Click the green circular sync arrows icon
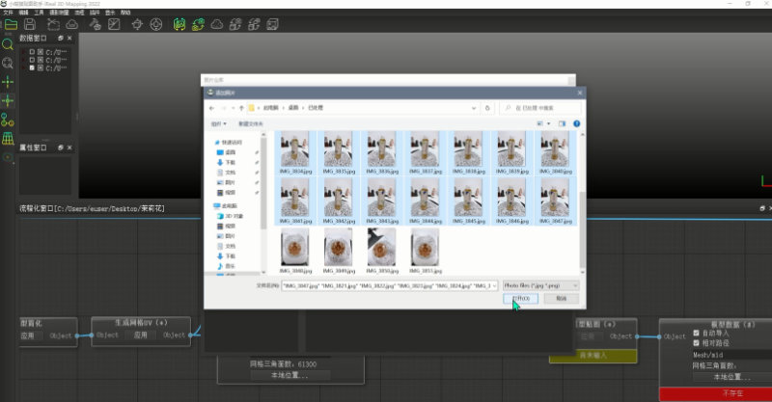This screenshot has width=772, height=402. click(x=199, y=24)
